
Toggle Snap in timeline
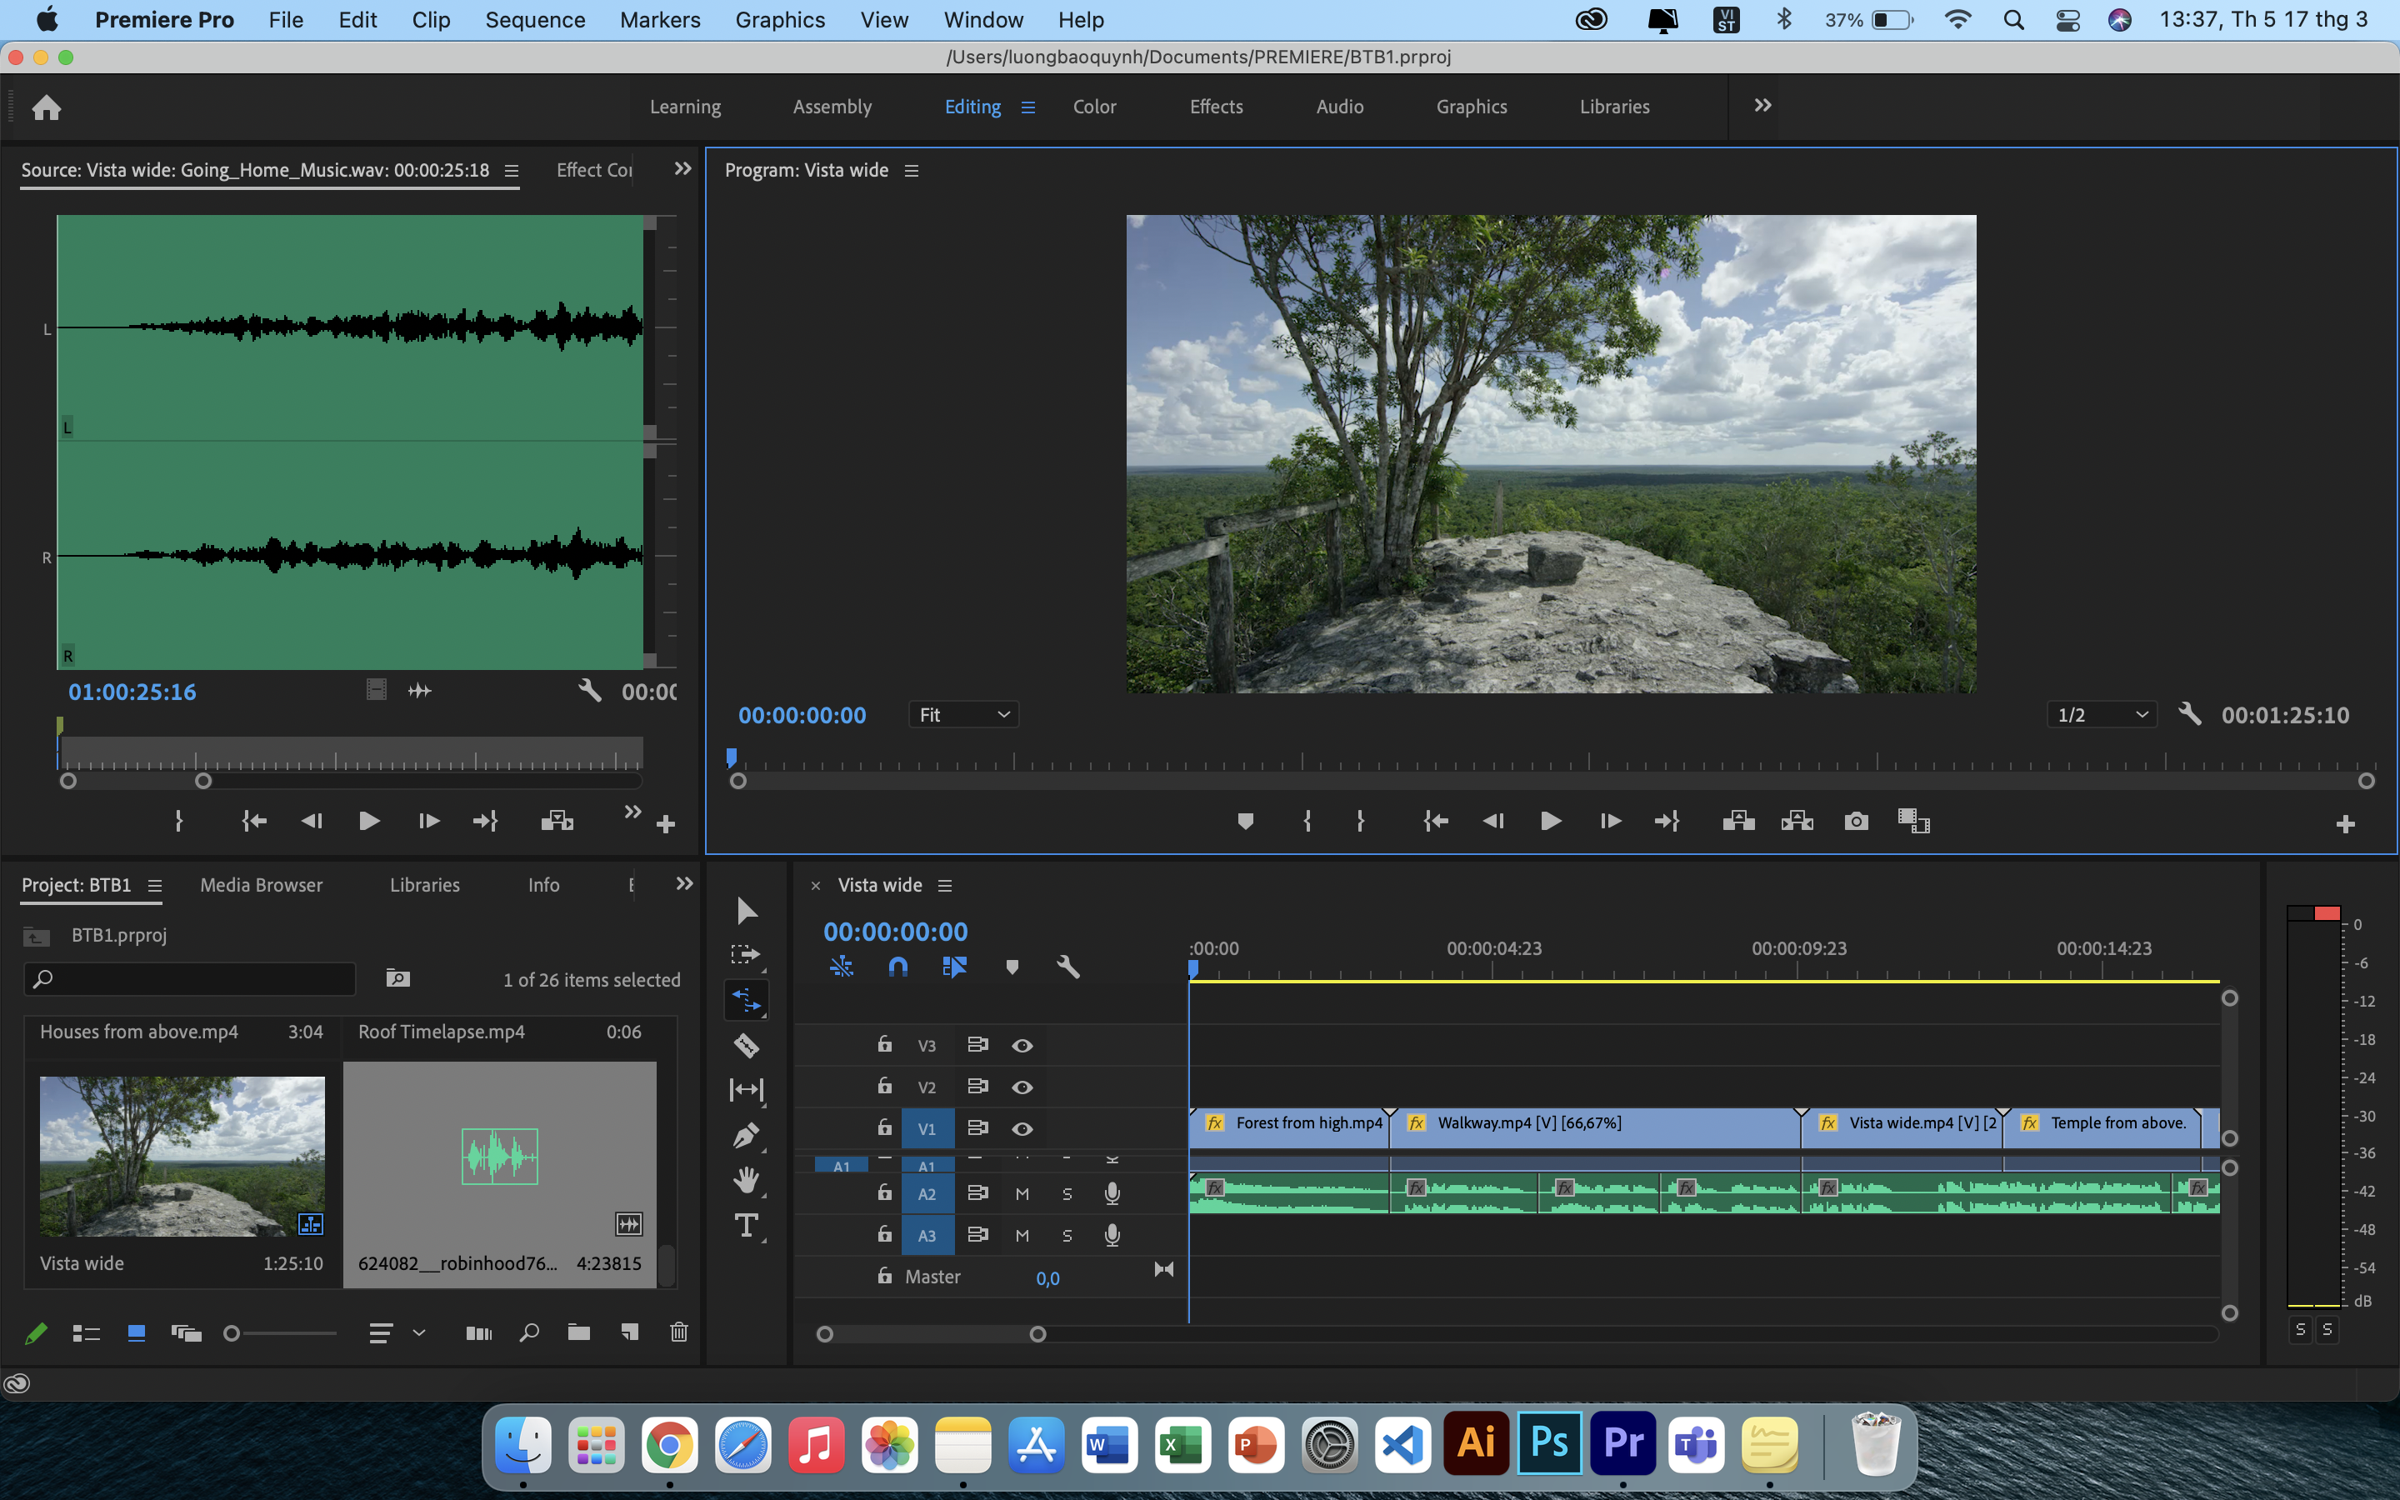(x=897, y=967)
